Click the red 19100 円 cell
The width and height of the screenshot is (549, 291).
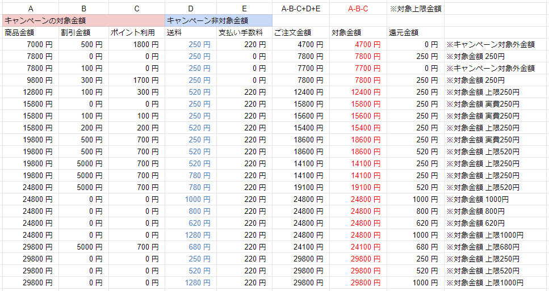[x=358, y=187]
